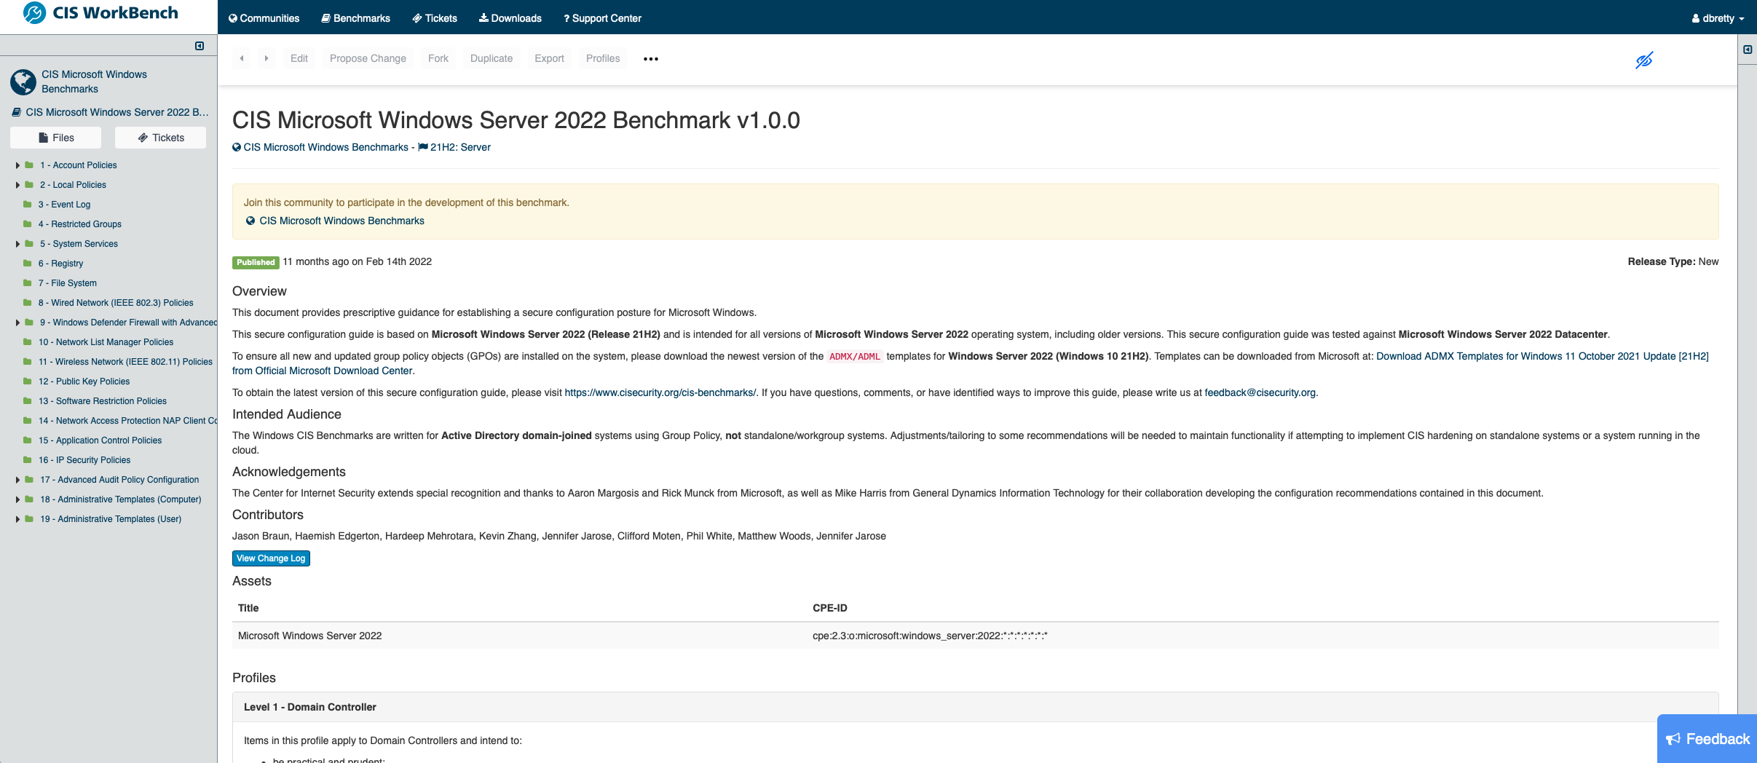
Task: Click the CIS WorkBench logo
Action: 100,13
